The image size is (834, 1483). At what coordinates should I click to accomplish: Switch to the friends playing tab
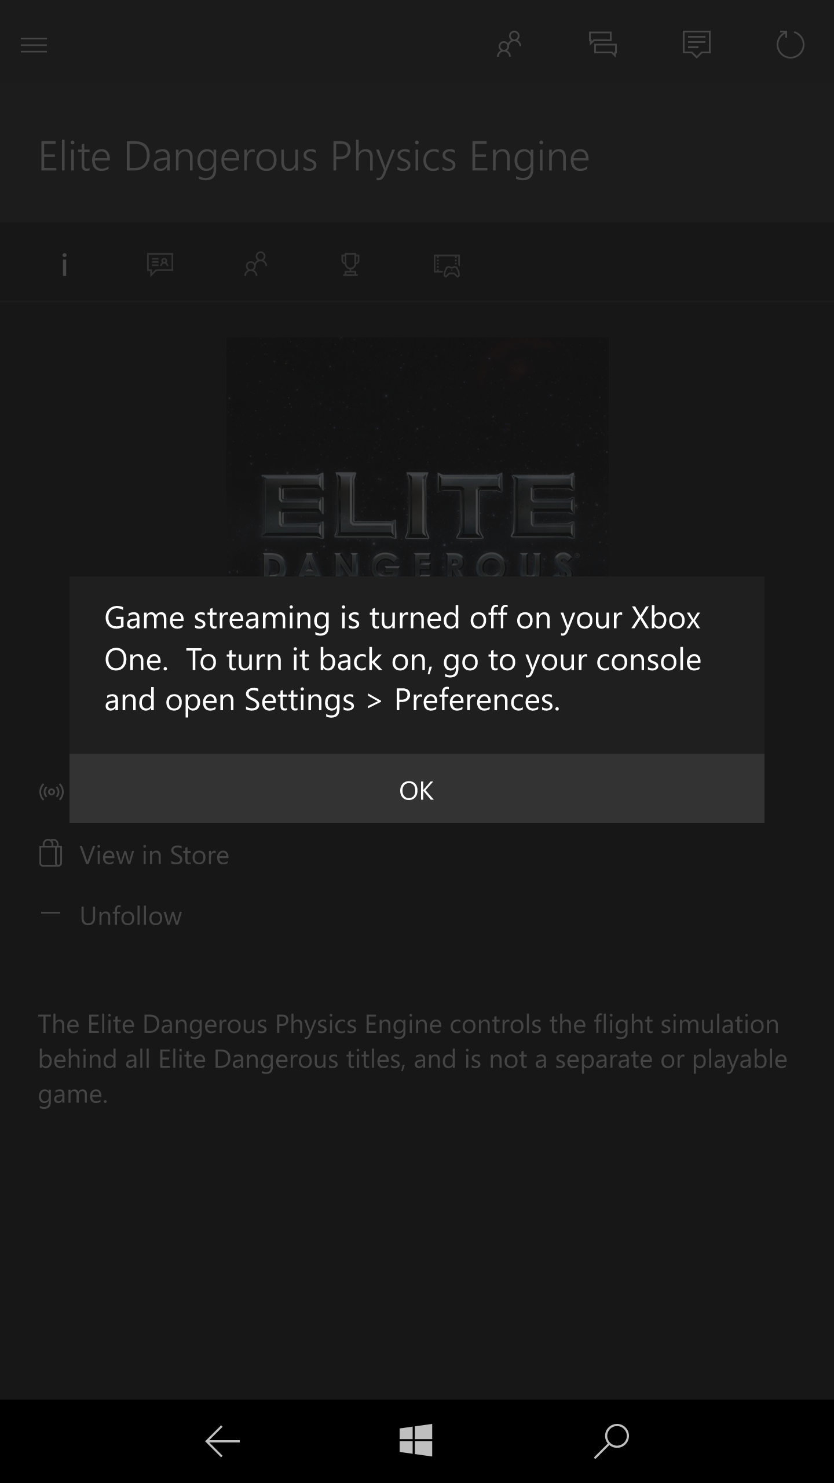[x=255, y=265]
